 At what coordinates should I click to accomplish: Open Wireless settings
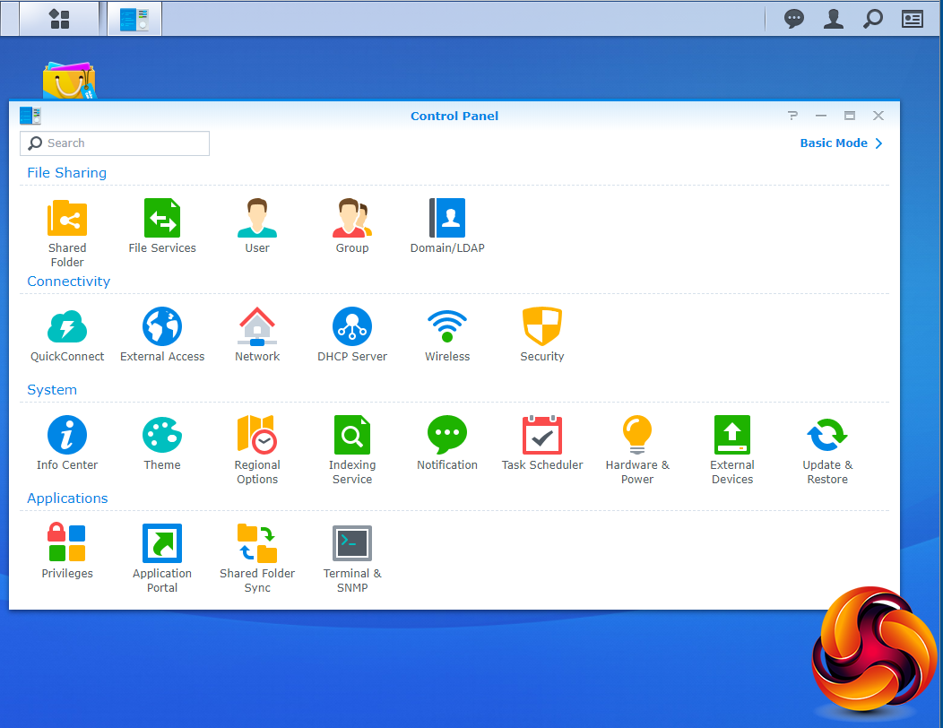click(x=446, y=326)
